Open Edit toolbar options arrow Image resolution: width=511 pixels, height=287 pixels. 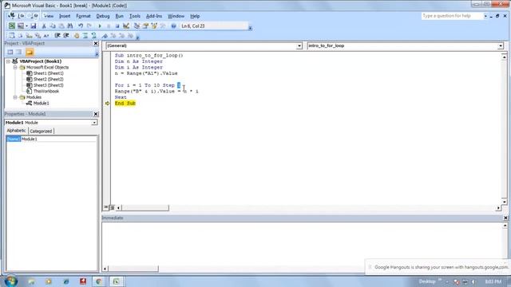pyautogui.click(x=137, y=37)
